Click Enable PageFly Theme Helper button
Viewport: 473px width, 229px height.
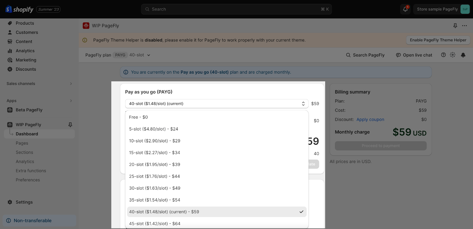[x=438, y=40]
